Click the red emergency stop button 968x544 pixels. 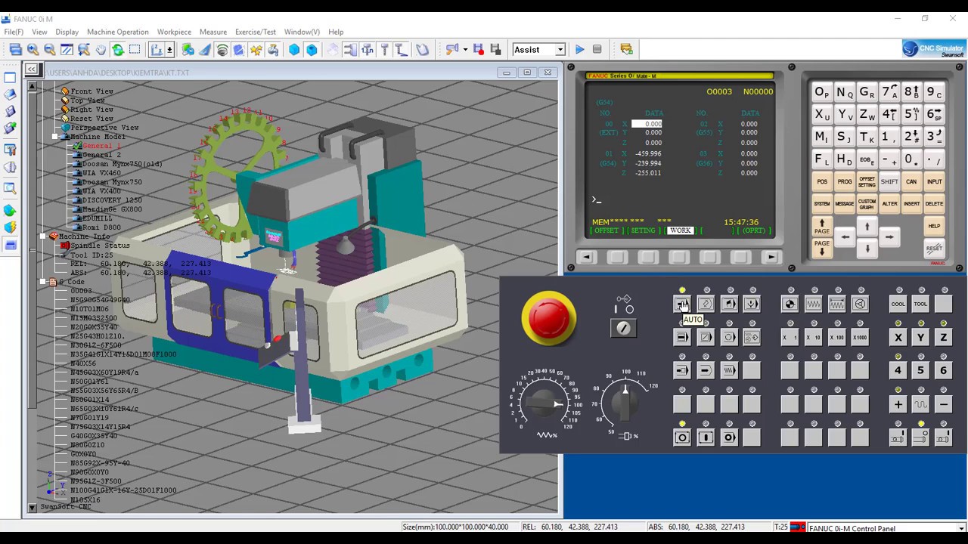coord(549,317)
